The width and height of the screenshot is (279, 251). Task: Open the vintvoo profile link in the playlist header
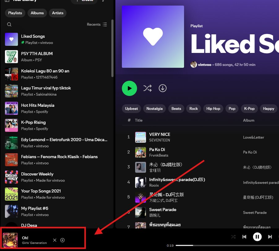pos(205,65)
